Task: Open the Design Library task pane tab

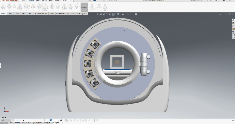Action: (233, 23)
